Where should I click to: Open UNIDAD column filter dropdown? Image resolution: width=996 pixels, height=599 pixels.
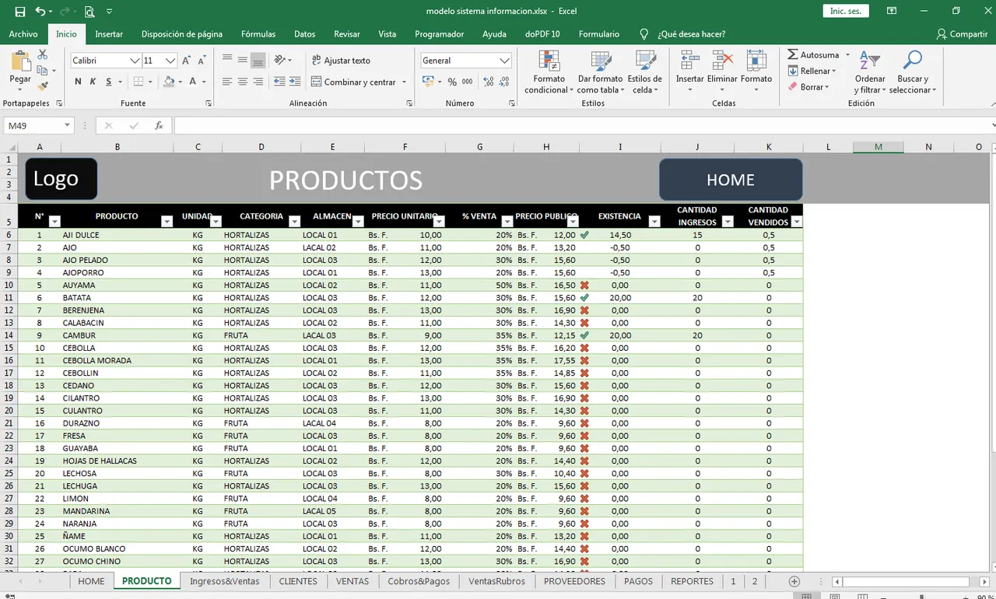coord(216,222)
